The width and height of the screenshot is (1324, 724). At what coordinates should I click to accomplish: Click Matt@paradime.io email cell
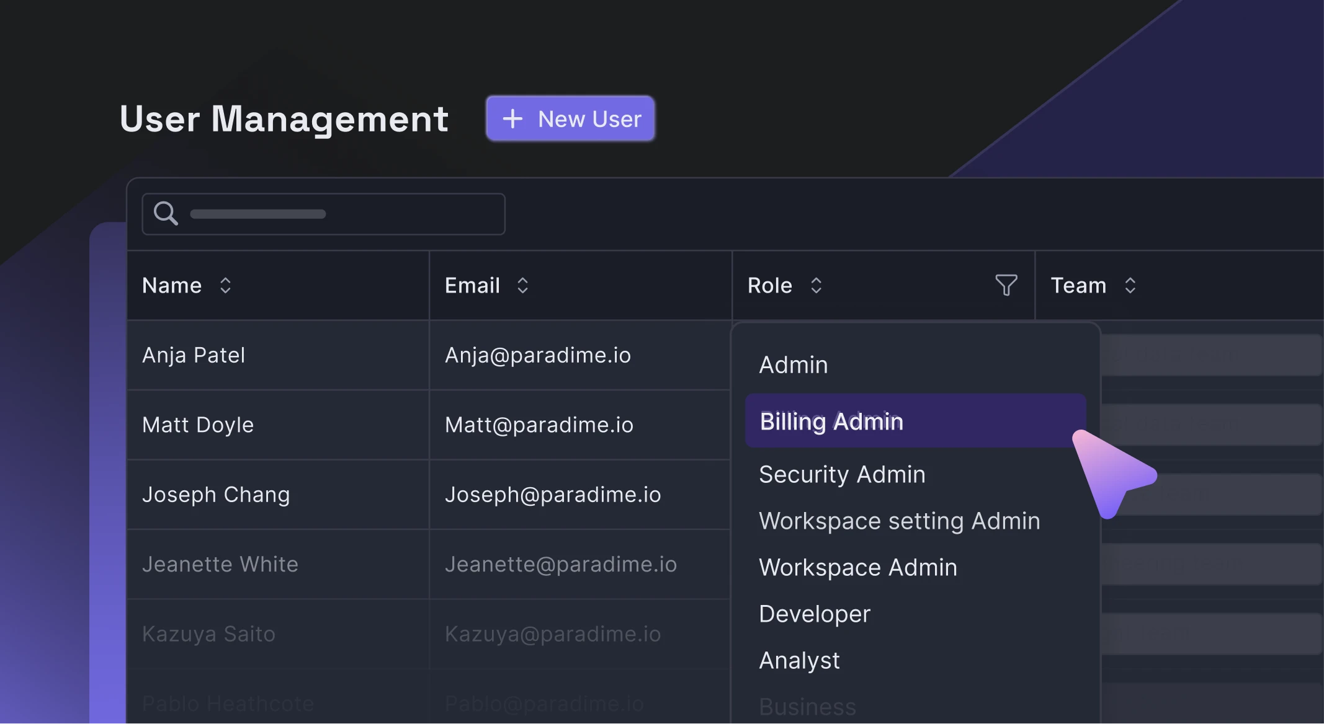coord(539,425)
